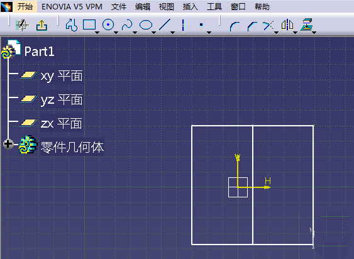This screenshot has height=259, width=354.
Task: Select the vertical line inside the rectangle
Action: coord(252,185)
